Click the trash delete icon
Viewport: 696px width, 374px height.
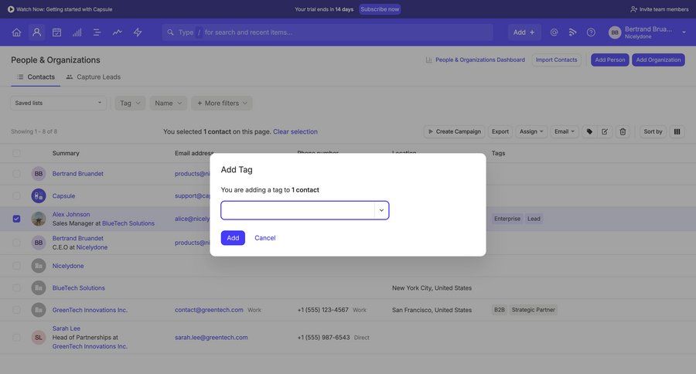tap(623, 131)
